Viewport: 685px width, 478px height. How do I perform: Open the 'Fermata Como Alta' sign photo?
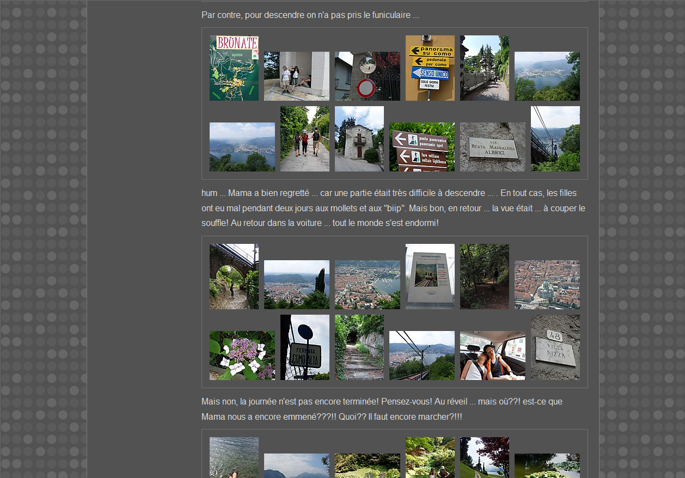[304, 347]
